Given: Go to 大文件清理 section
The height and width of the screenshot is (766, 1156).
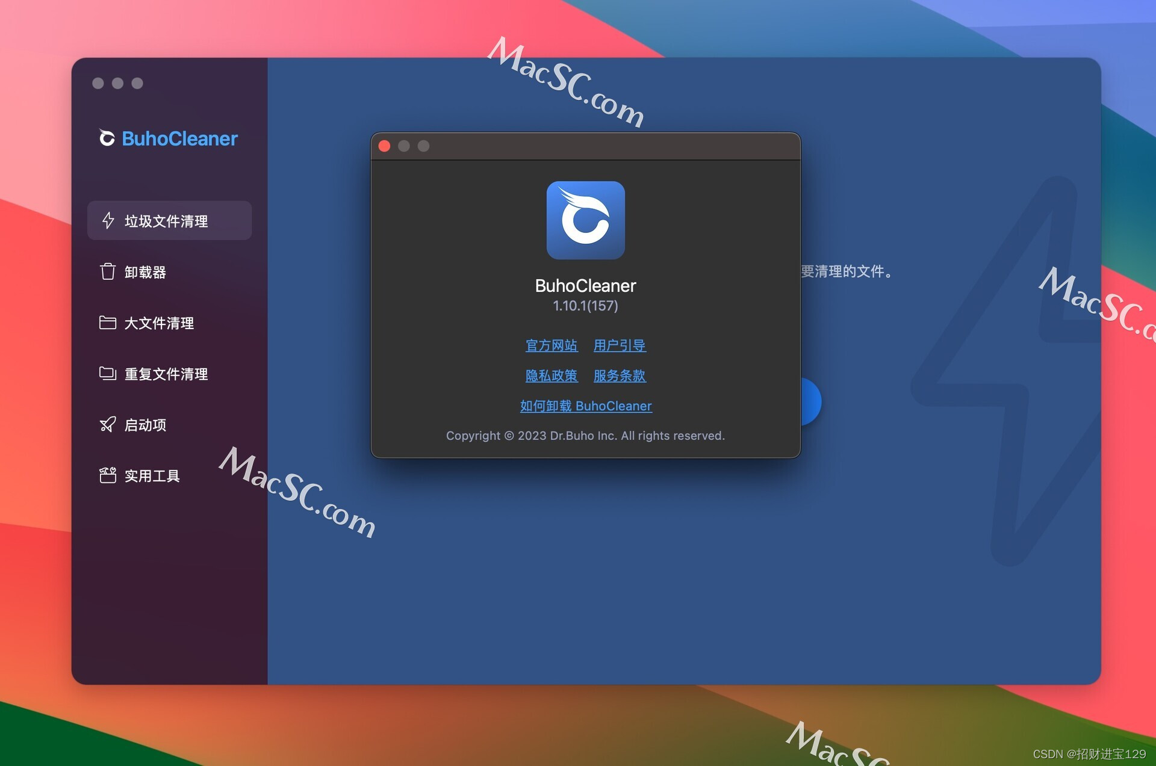Looking at the screenshot, I should [169, 323].
